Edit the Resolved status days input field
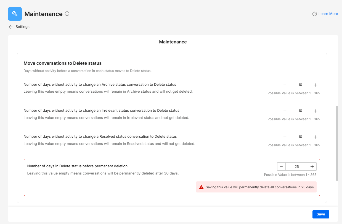342x224 pixels. [300, 137]
